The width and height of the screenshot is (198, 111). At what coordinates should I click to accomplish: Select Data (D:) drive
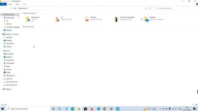coord(9,79)
